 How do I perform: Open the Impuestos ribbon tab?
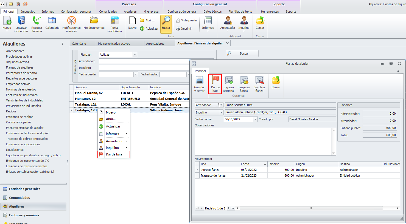pyautogui.click(x=28, y=12)
